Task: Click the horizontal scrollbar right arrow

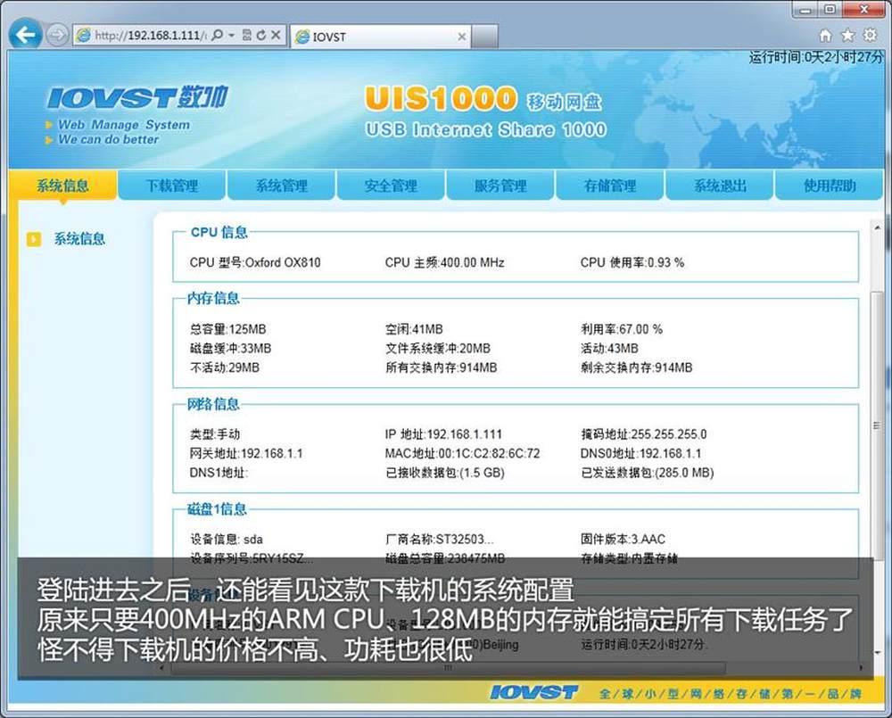Action: pos(861,667)
